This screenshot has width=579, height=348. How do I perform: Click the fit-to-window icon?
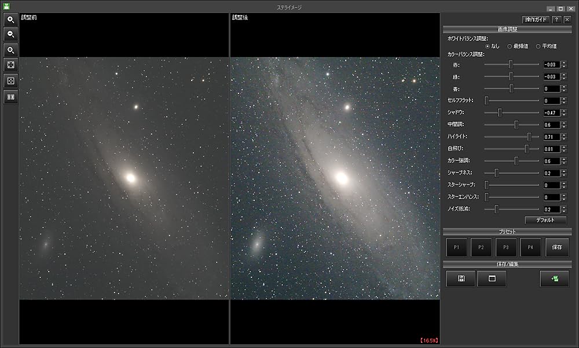tap(10, 65)
